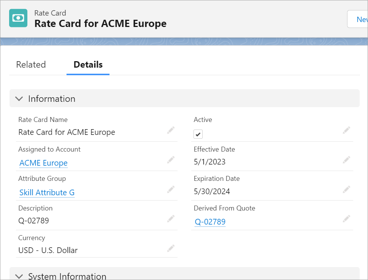Select the Details tab

(88, 65)
